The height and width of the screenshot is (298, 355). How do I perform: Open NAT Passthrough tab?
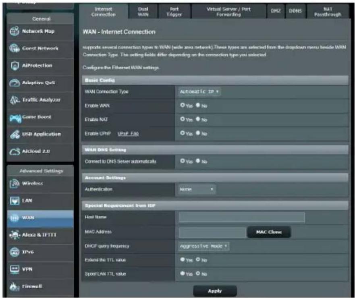click(328, 12)
